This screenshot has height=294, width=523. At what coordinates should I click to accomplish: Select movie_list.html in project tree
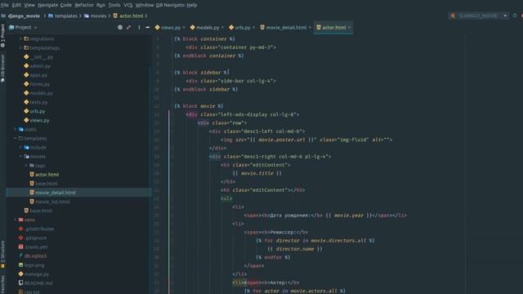[x=52, y=202]
